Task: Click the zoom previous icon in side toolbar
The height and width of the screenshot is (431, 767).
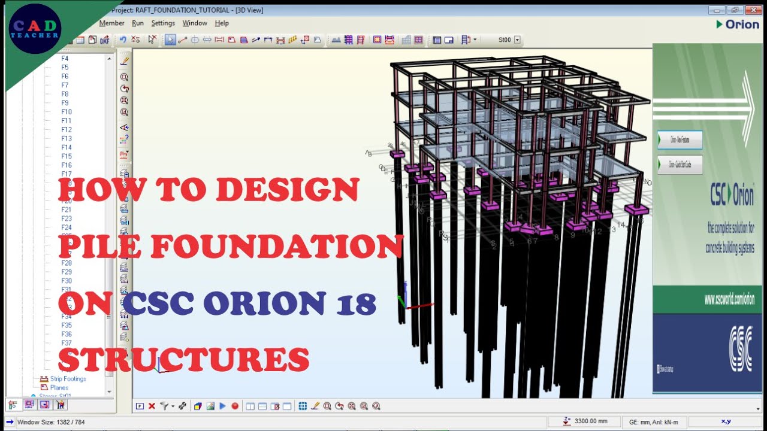Action: tap(124, 89)
